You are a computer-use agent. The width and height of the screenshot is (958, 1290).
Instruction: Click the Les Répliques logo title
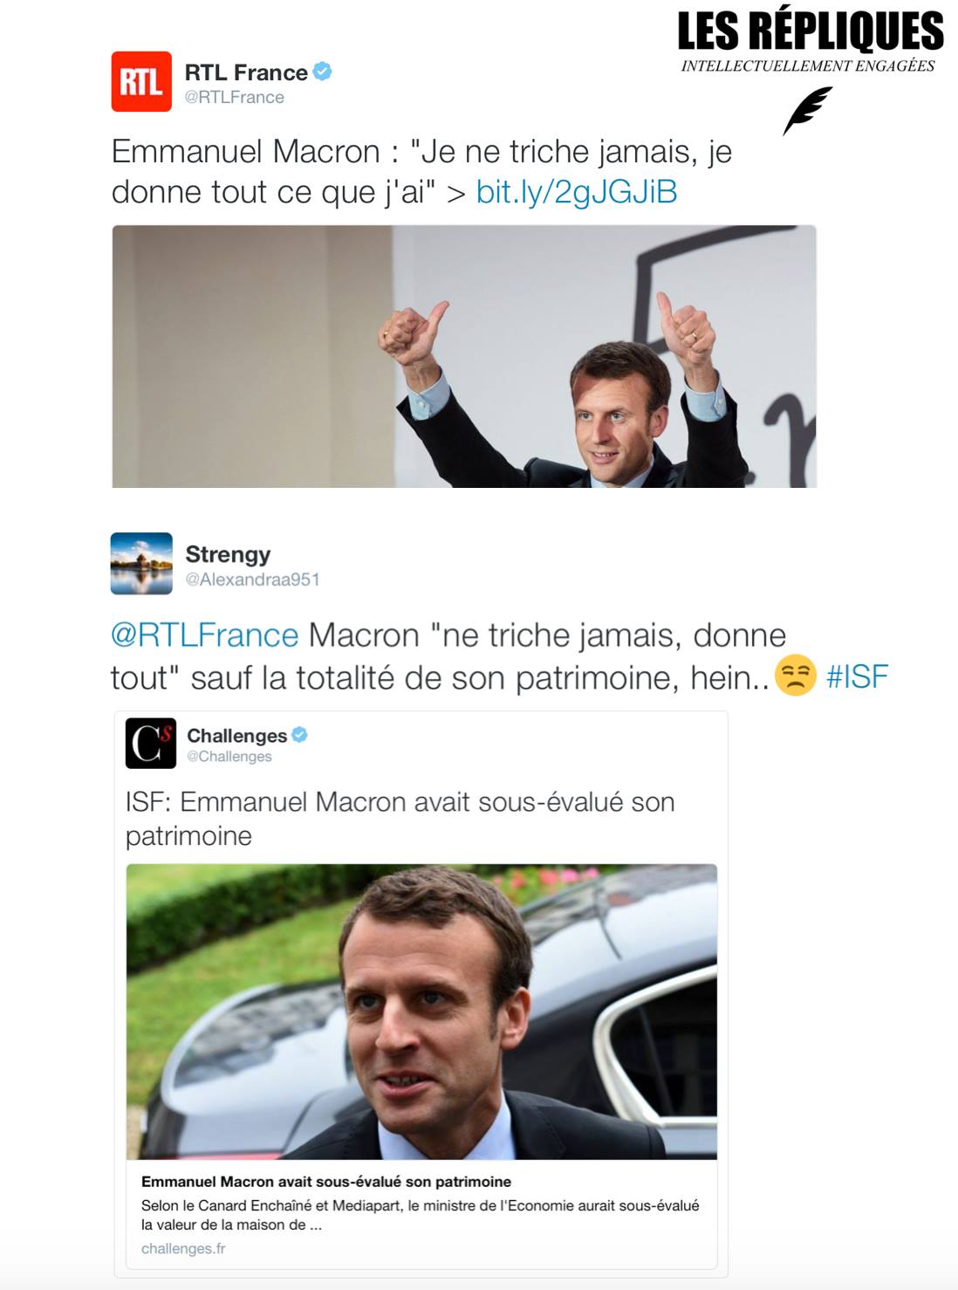click(x=810, y=31)
